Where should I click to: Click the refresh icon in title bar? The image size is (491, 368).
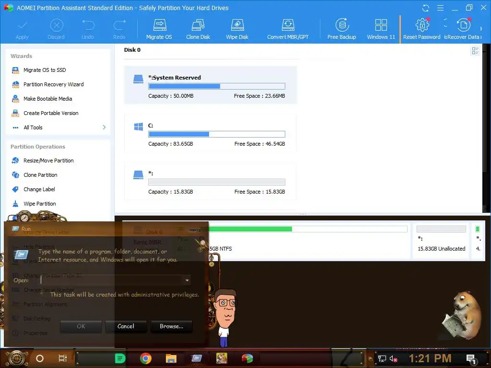click(426, 8)
